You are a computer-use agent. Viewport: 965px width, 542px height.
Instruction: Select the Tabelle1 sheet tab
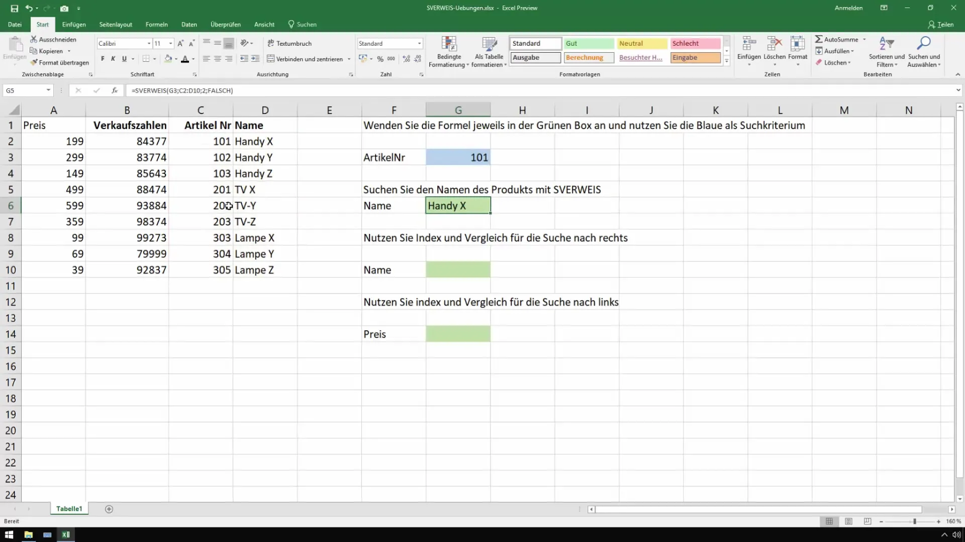pyautogui.click(x=69, y=509)
